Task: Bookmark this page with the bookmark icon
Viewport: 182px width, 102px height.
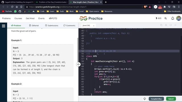Action: click(21, 7)
